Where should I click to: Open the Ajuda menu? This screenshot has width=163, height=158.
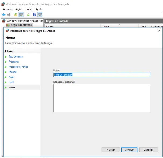click(39, 9)
